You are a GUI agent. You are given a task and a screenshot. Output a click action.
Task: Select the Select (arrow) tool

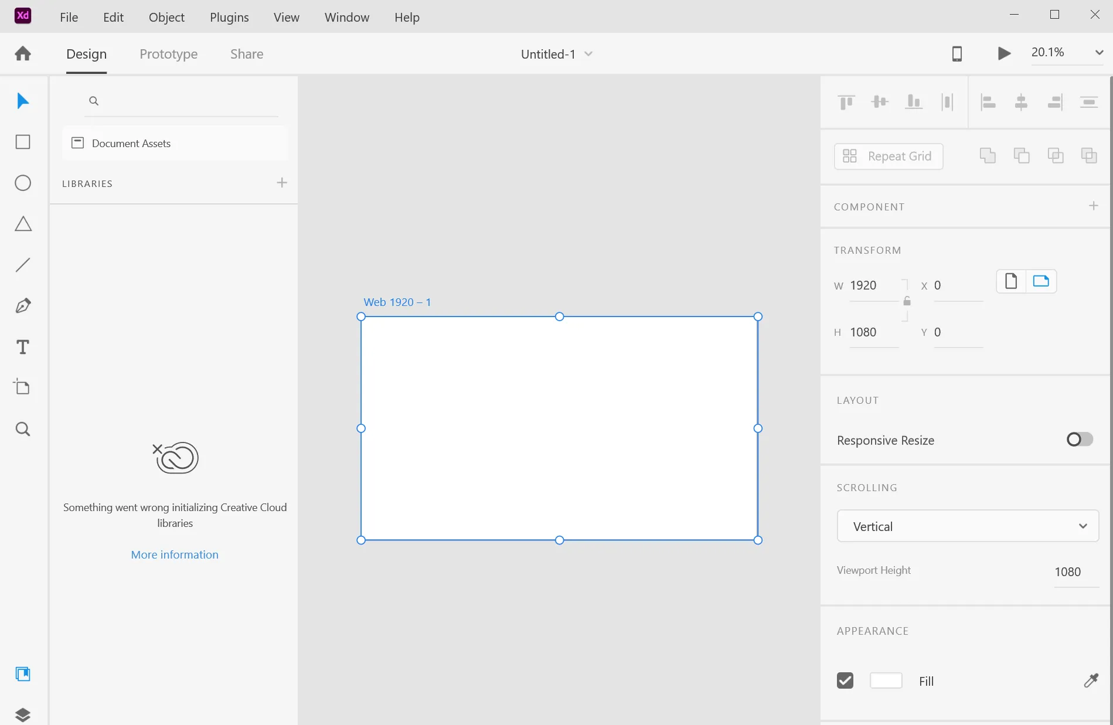(23, 101)
